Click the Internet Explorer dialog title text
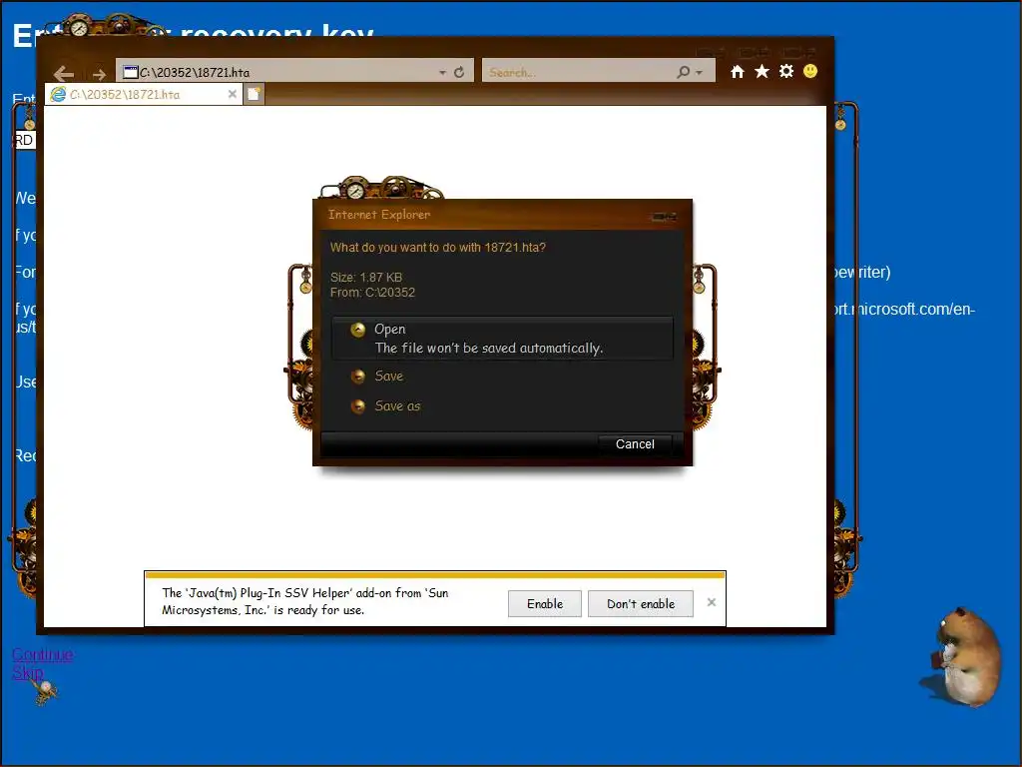This screenshot has width=1022, height=767. 378,215
